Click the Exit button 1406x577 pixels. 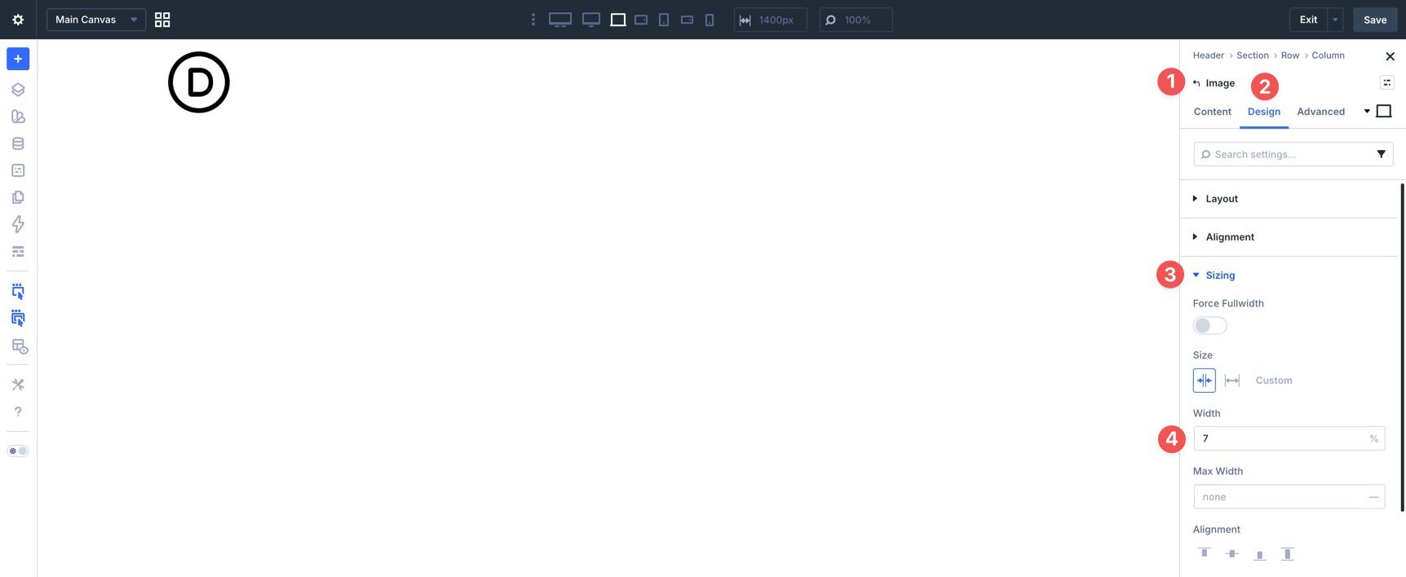[x=1308, y=20]
